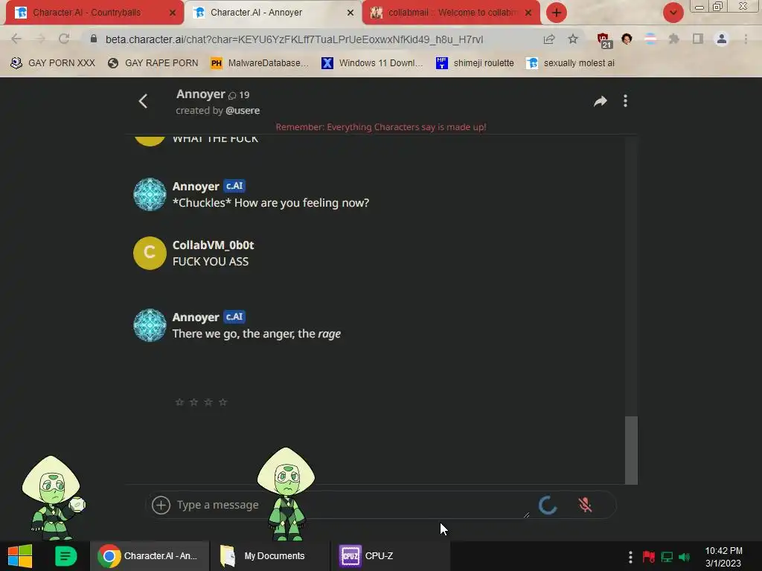Click the shimeji character over message box
762x571 pixels.
(x=286, y=494)
